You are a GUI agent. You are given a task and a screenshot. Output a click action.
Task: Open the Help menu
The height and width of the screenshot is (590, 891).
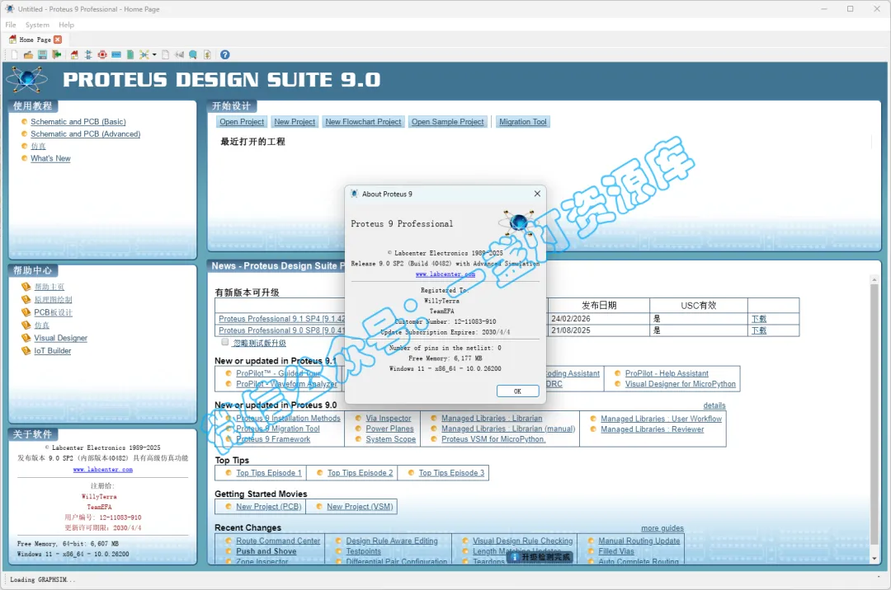click(x=67, y=25)
